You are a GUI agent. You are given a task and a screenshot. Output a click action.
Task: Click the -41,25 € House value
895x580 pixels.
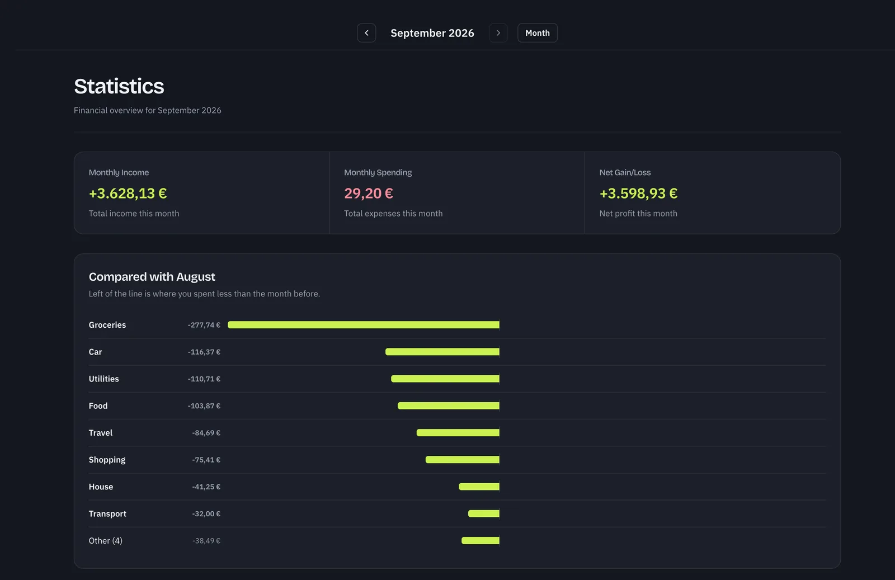tap(206, 487)
